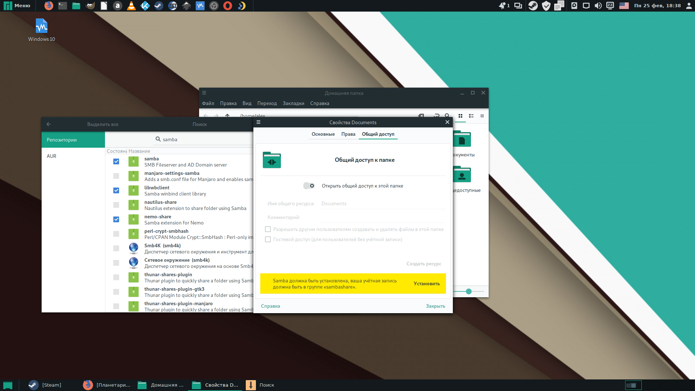Uncheck the samba package checkbox
The height and width of the screenshot is (391, 695).
[116, 161]
